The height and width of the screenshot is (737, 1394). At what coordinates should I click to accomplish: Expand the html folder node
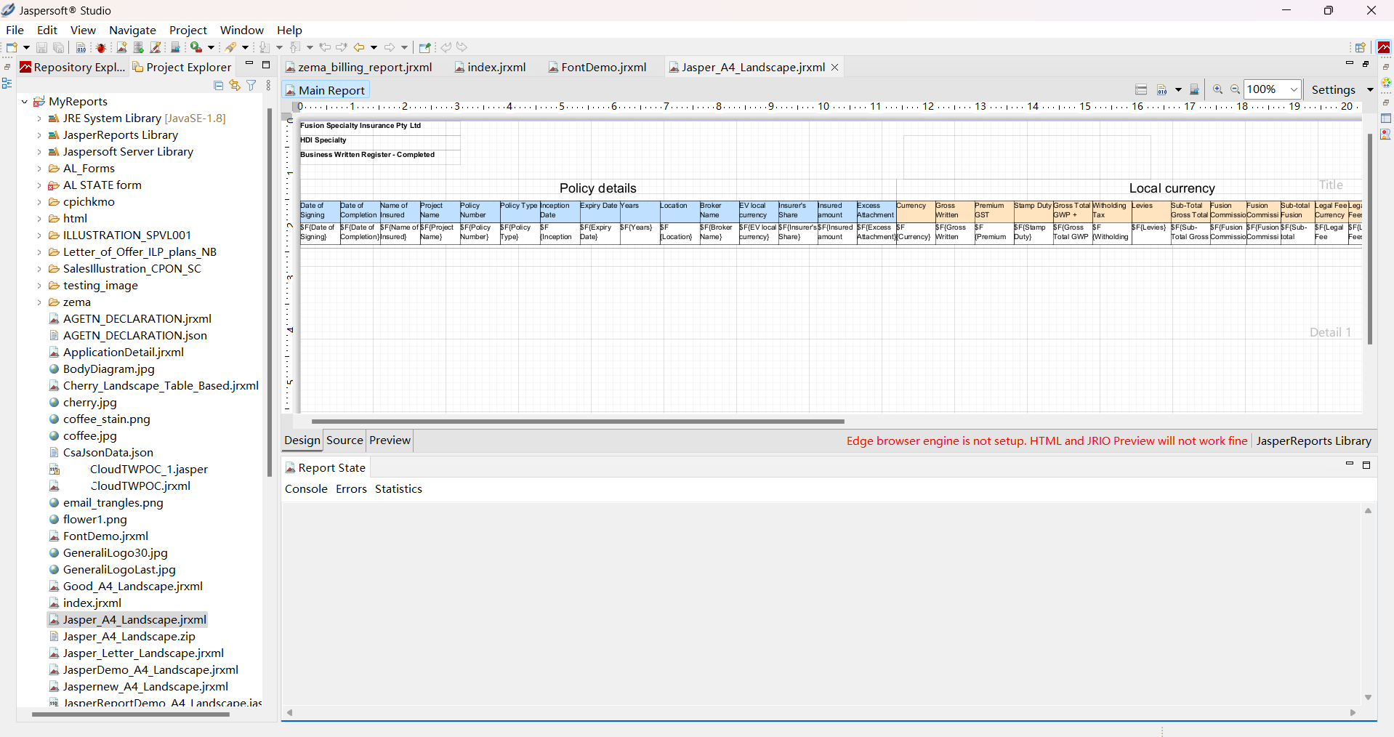click(39, 219)
